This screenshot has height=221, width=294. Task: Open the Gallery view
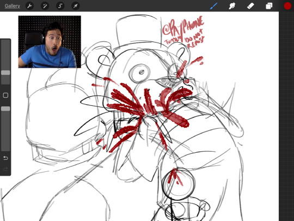[x=12, y=6]
